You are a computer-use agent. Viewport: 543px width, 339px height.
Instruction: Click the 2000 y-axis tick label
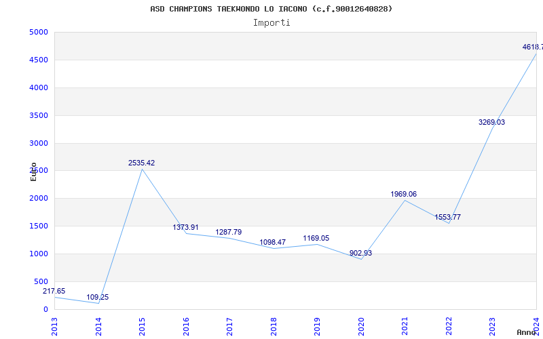coord(39,199)
